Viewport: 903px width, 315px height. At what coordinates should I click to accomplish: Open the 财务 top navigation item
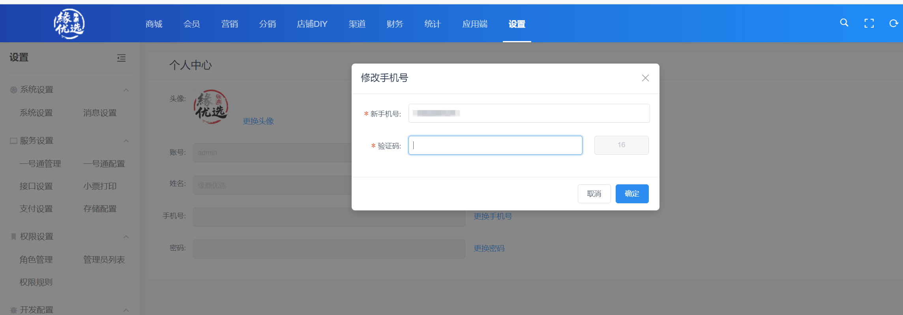[395, 24]
